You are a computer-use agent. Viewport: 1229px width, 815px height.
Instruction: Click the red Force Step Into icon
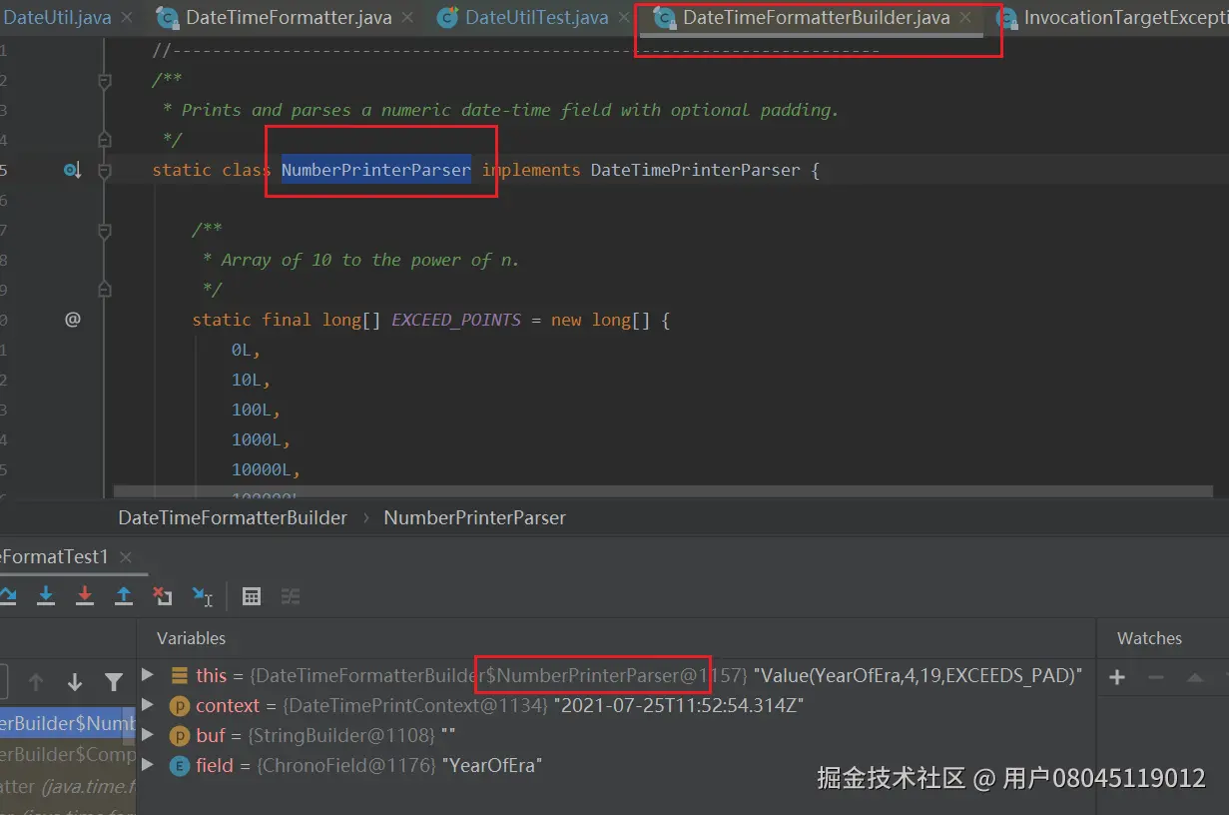pos(85,596)
